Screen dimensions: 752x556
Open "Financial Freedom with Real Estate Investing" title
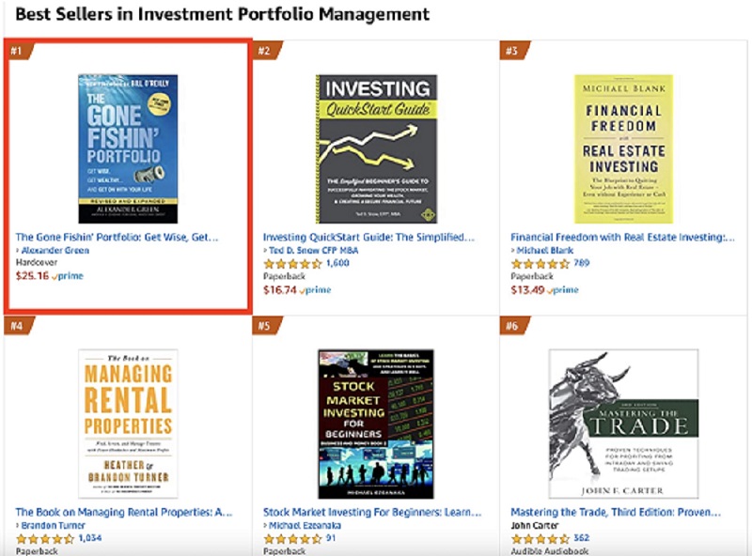620,237
